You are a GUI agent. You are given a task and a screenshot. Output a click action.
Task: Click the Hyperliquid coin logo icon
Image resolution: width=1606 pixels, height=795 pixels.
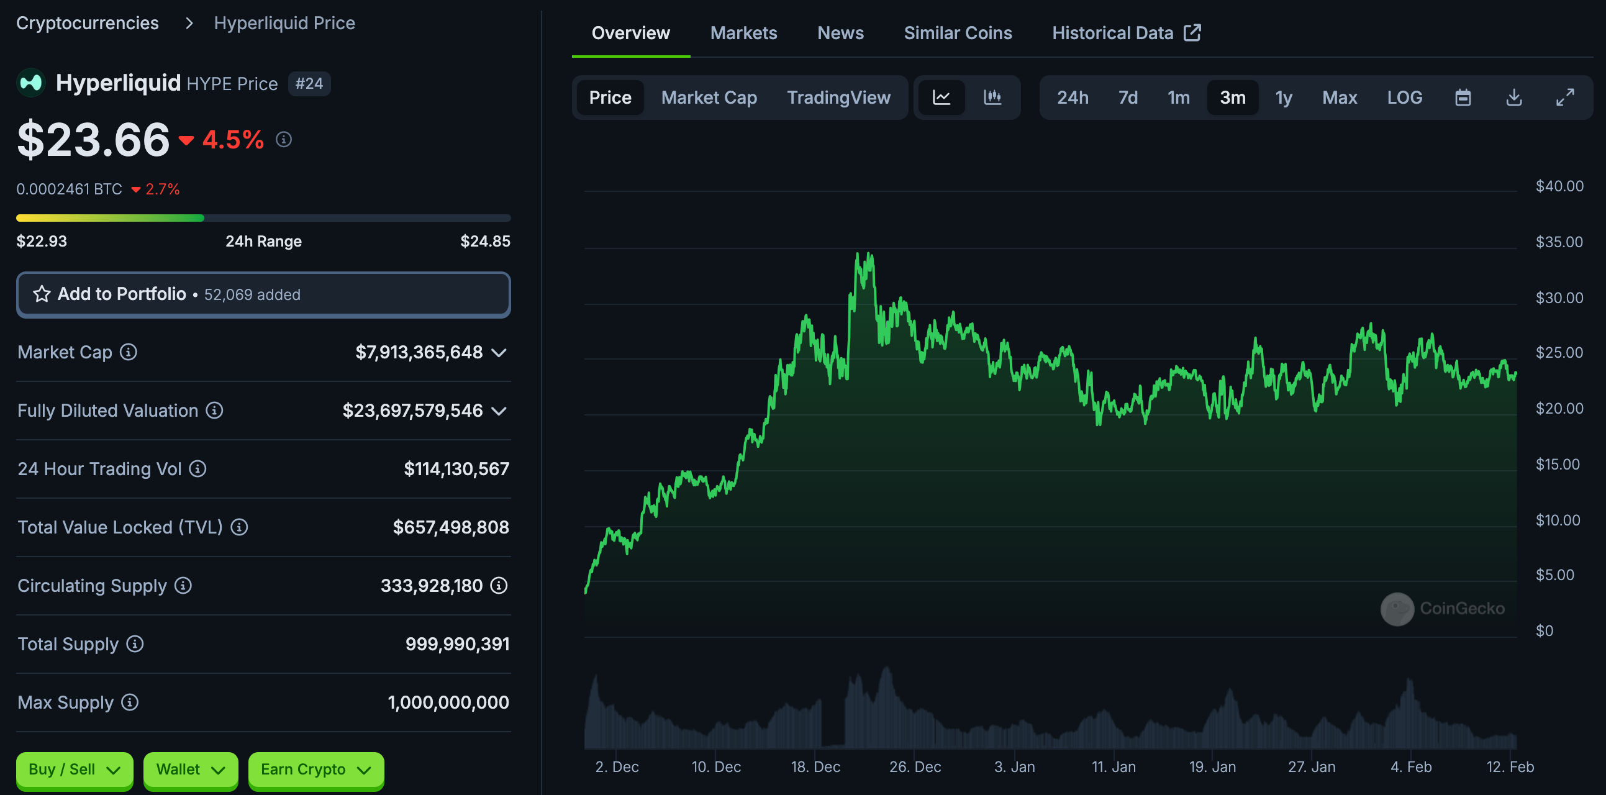tap(30, 83)
